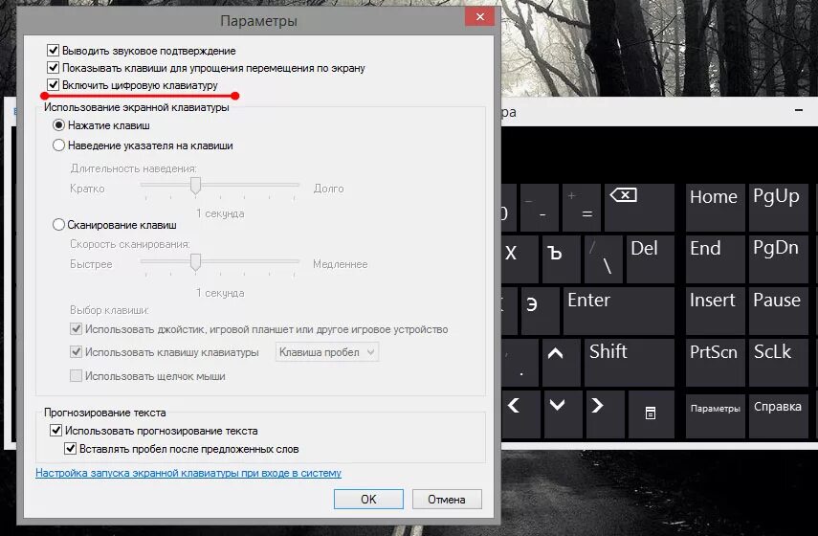Viewport: 818px width, 536px height.
Task: Click the Home key on the on-screen keyboard
Action: 715,208
